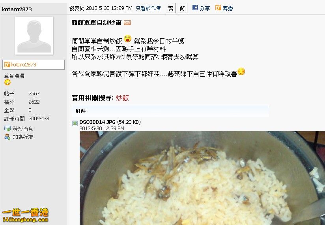Click the 轉播 text link
Screen dimensions: 325x225
(228, 8)
